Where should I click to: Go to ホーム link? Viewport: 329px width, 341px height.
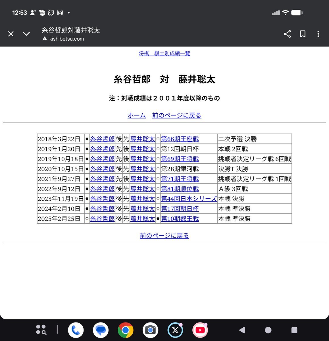pos(137,115)
